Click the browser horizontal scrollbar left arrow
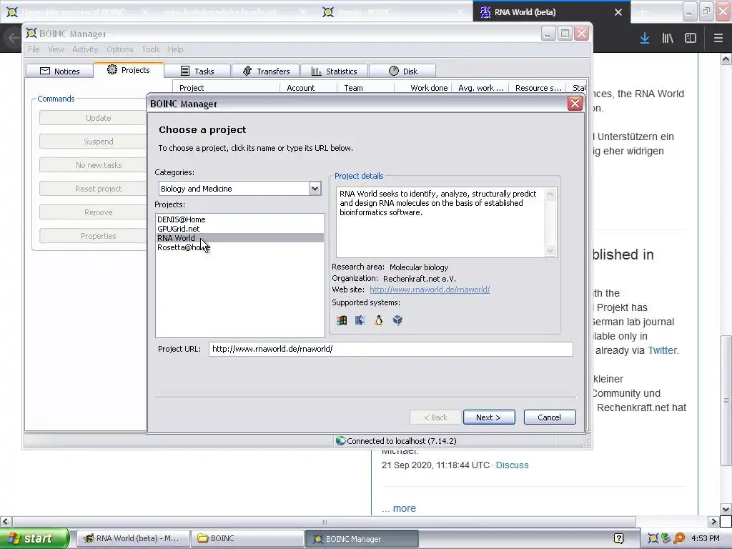Viewport: 732px width, 549px height. [x=6, y=521]
